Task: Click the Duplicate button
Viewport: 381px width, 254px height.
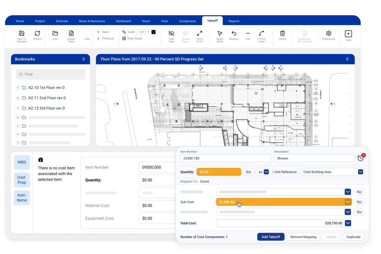Action: [x=353, y=237]
